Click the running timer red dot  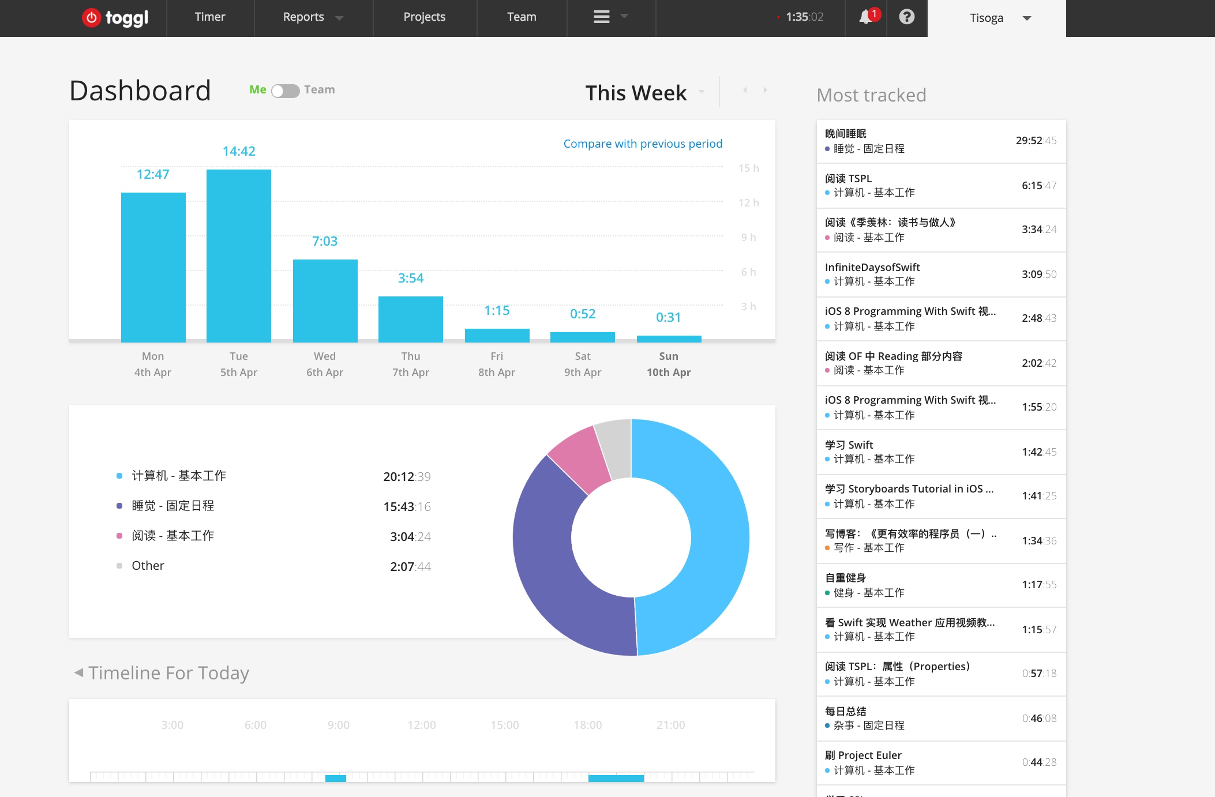pyautogui.click(x=778, y=17)
